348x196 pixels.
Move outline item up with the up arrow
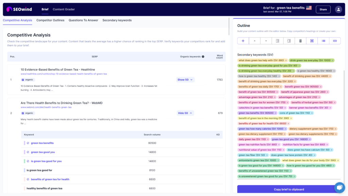tap(255, 41)
